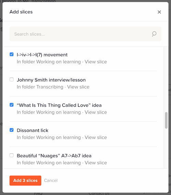Open View slice for Beautiful "Nuages" idea

pos(96,162)
